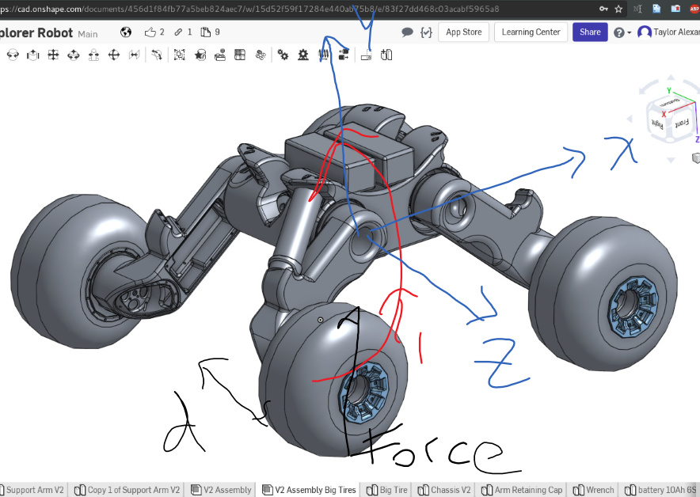Image resolution: width=700 pixels, height=497 pixels.
Task: Open the comments speech bubble
Action: point(407,32)
